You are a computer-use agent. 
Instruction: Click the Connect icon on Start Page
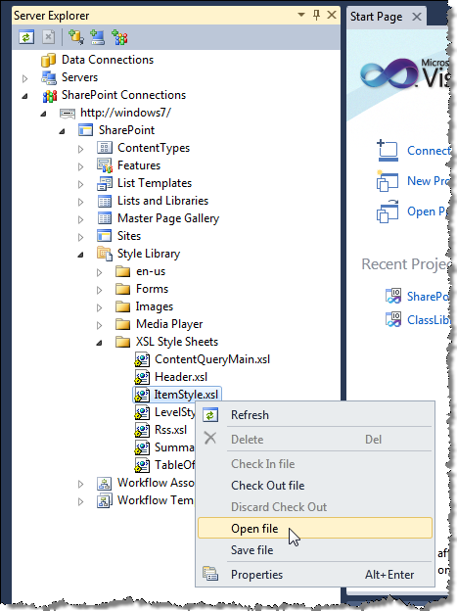click(x=388, y=151)
